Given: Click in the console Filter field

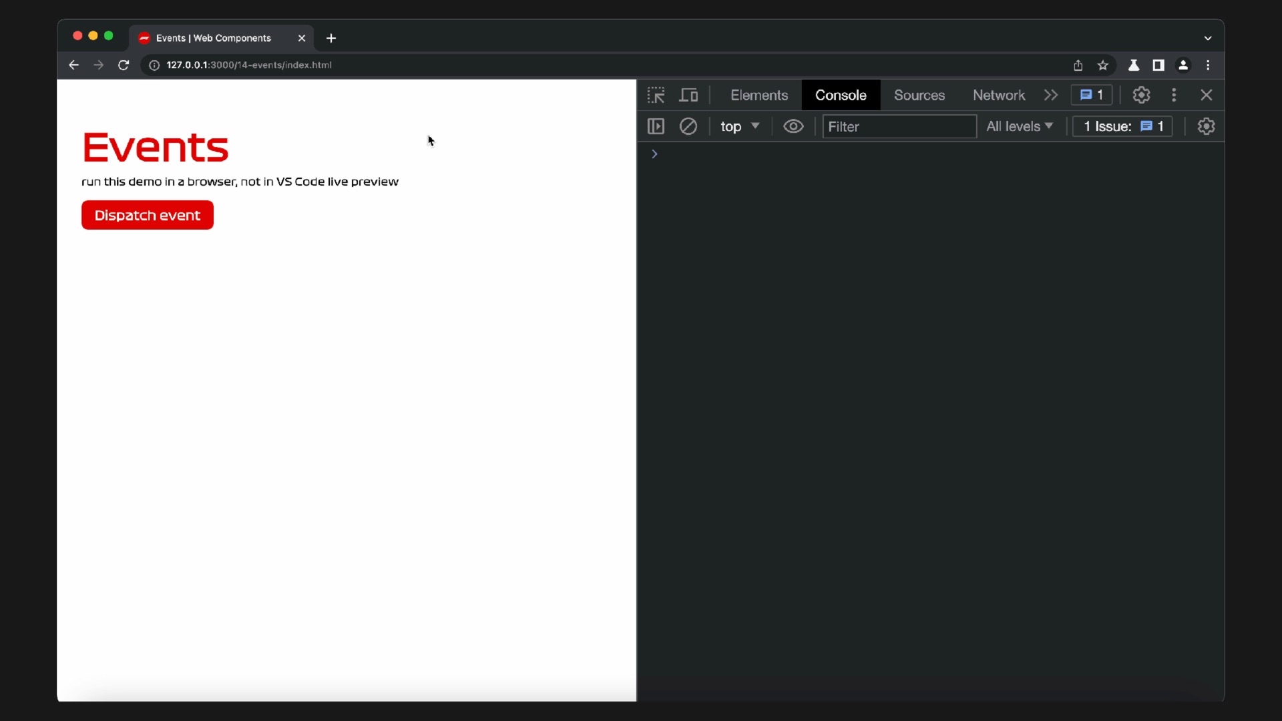Looking at the screenshot, I should point(899,126).
